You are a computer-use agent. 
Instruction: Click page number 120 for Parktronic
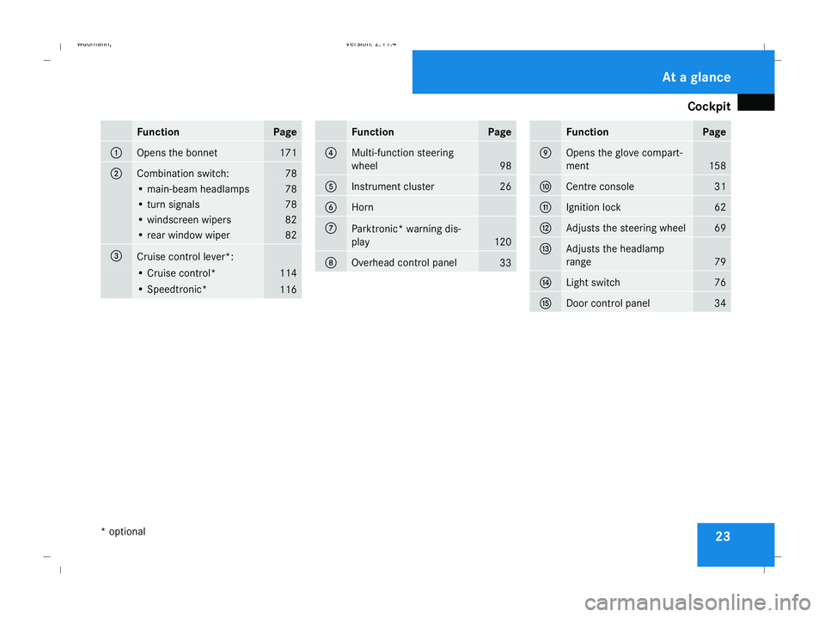[503, 242]
